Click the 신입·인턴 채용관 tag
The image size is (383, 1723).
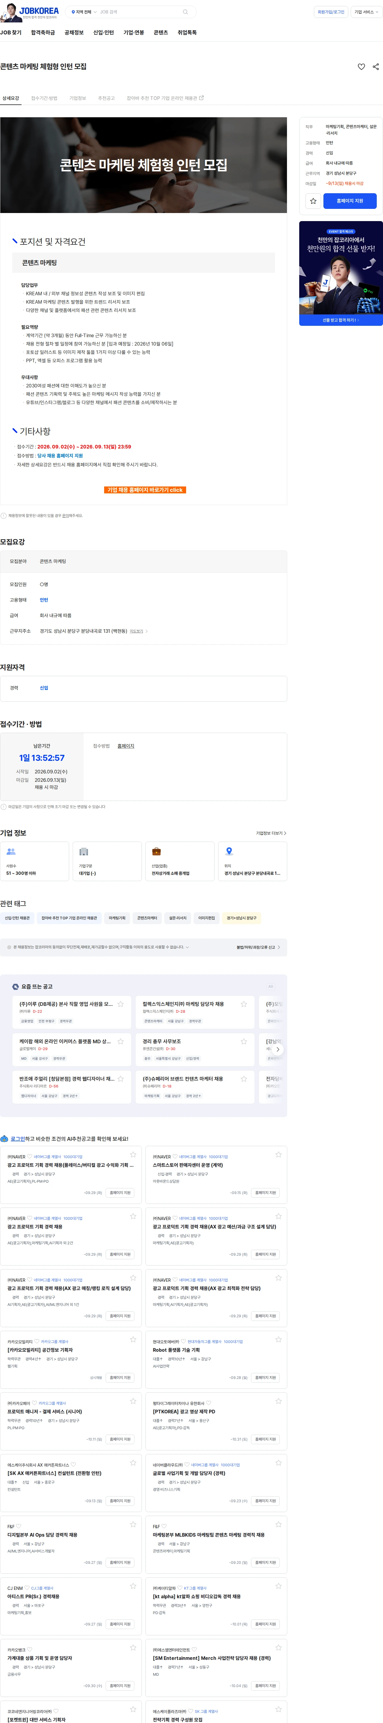point(17,918)
